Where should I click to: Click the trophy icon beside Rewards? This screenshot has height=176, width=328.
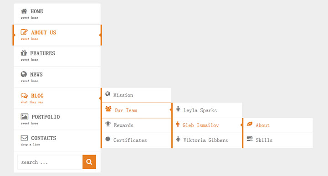click(x=108, y=124)
